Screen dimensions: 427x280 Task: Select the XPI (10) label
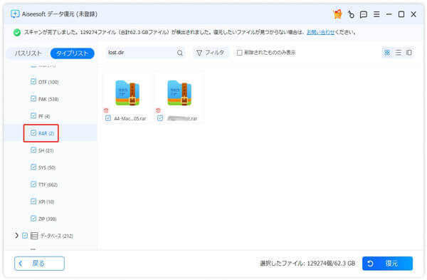point(46,202)
